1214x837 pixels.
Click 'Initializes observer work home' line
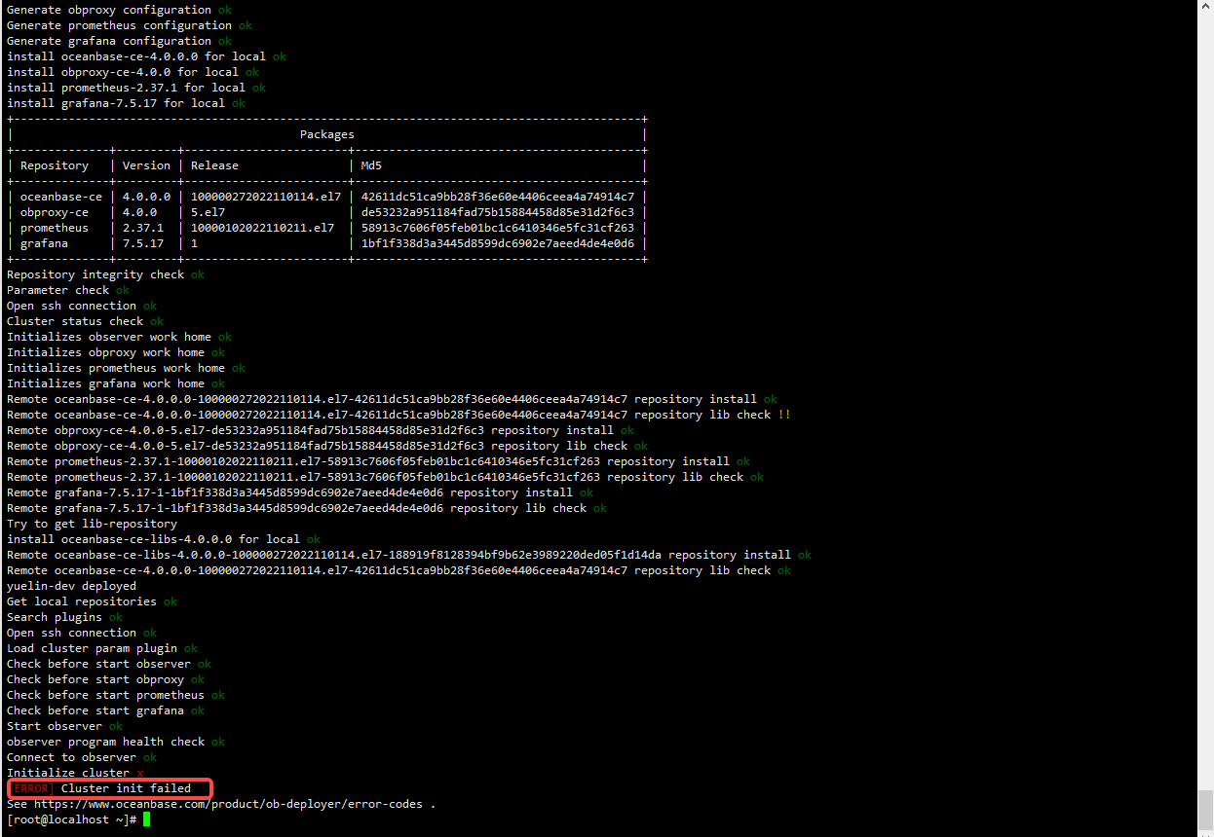(x=119, y=337)
